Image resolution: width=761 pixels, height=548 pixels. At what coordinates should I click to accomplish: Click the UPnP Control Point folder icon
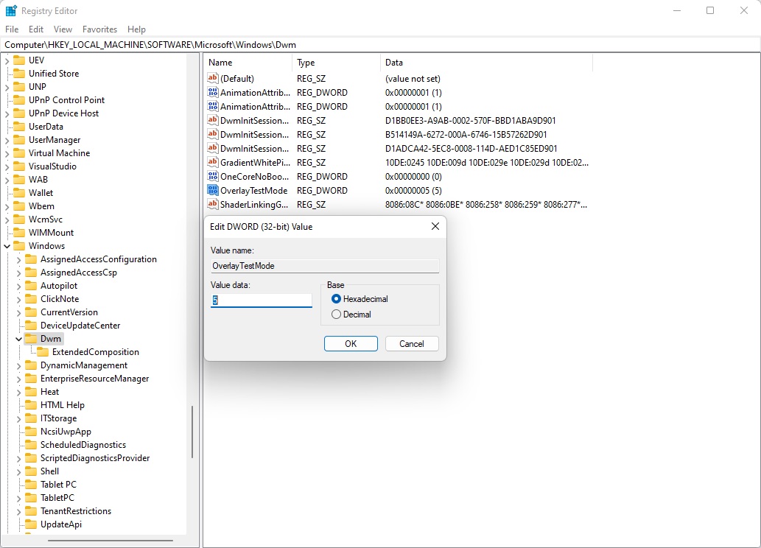pos(19,100)
